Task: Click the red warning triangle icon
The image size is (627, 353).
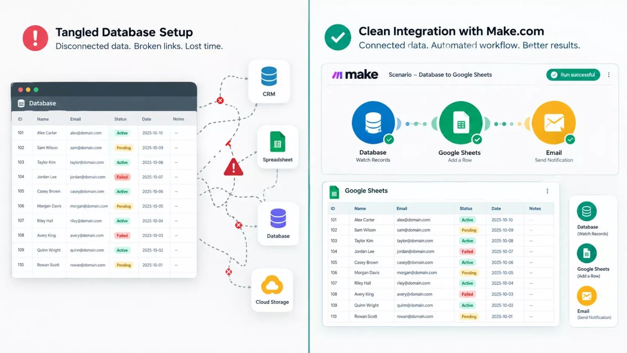Action: coord(234,167)
